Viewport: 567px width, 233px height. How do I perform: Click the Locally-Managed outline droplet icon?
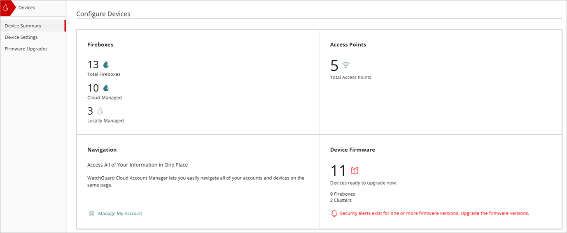(100, 111)
